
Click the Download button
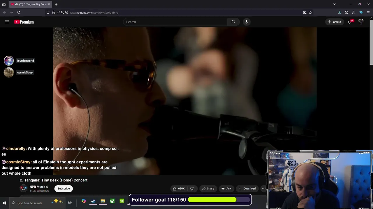tap(247, 189)
